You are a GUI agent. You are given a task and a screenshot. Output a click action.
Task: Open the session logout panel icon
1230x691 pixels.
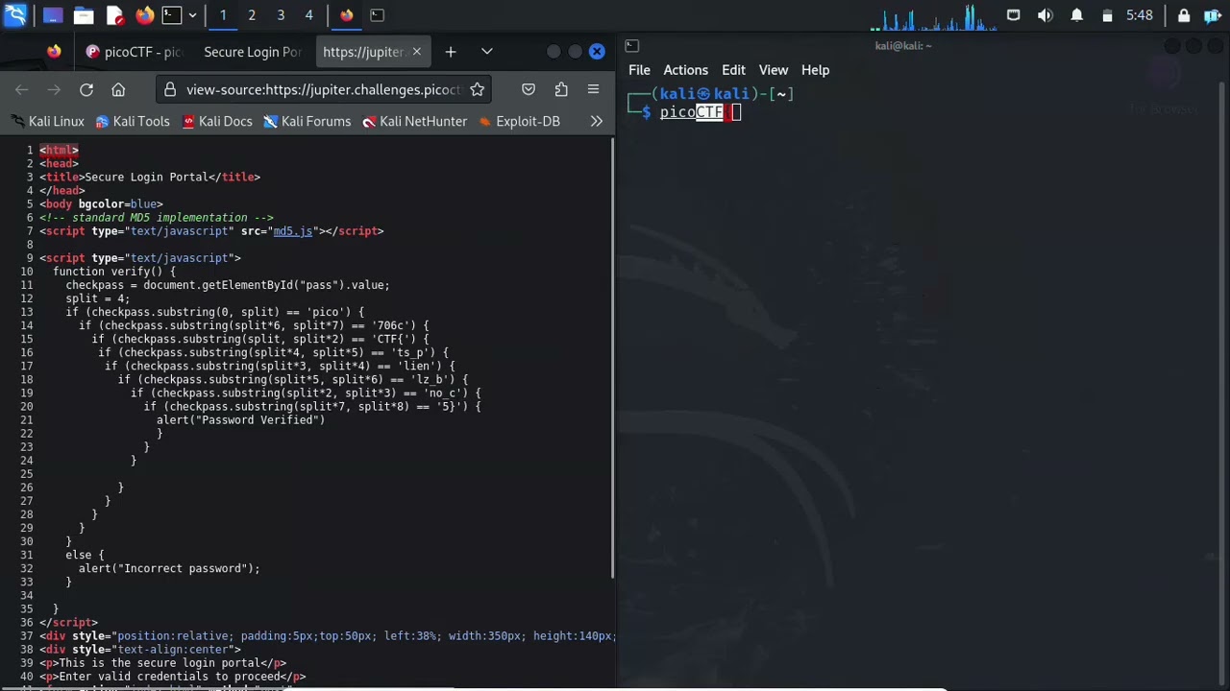tap(1213, 15)
